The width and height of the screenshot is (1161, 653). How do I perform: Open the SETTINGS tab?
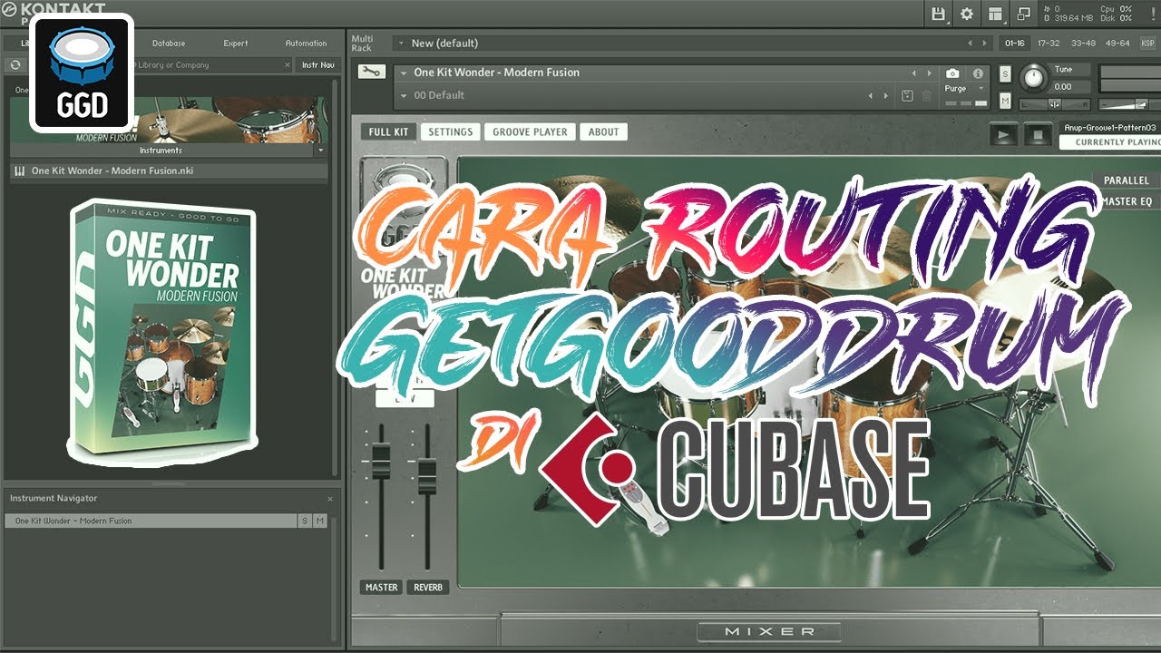coord(451,132)
